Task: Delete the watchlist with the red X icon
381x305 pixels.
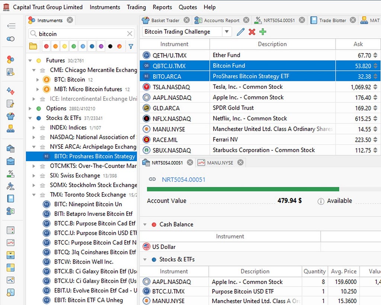Action: point(252,32)
